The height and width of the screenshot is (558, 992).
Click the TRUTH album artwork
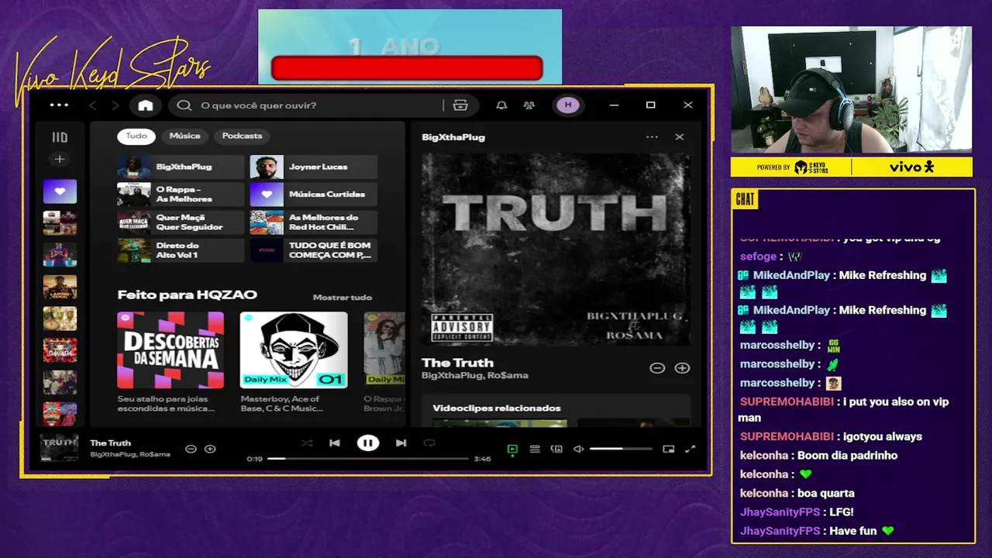point(556,250)
